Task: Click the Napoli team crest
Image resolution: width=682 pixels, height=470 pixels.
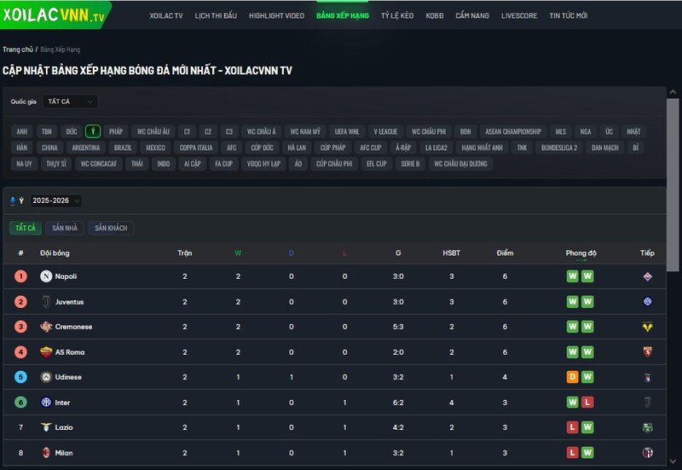Action: coord(46,276)
